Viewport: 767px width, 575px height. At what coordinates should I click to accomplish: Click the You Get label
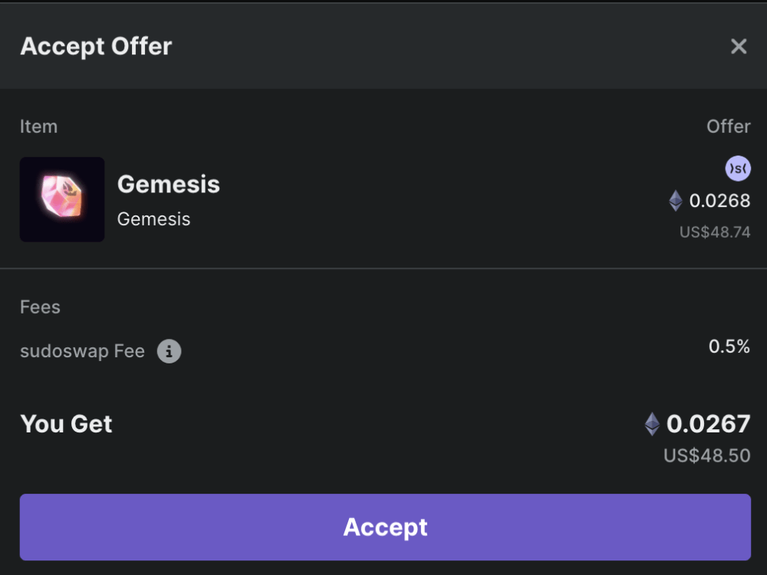67,424
